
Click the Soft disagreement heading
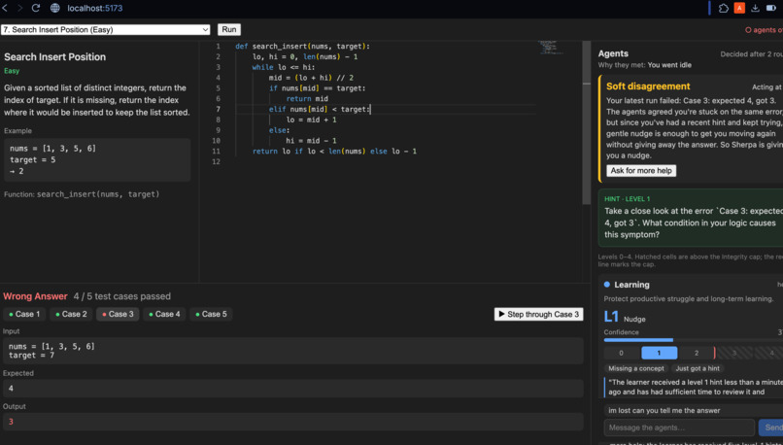tap(648, 86)
